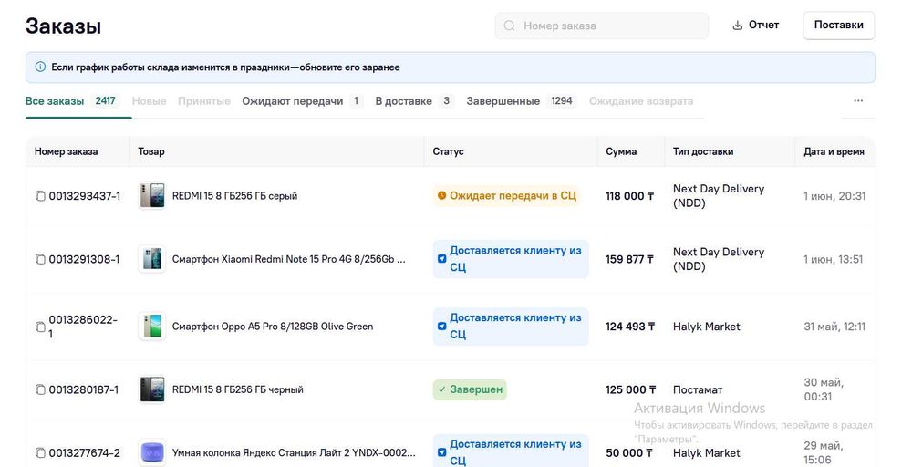The width and height of the screenshot is (912, 467).
Task: Click delivery icon in Oppo A5 Pro status
Action: 442,327
